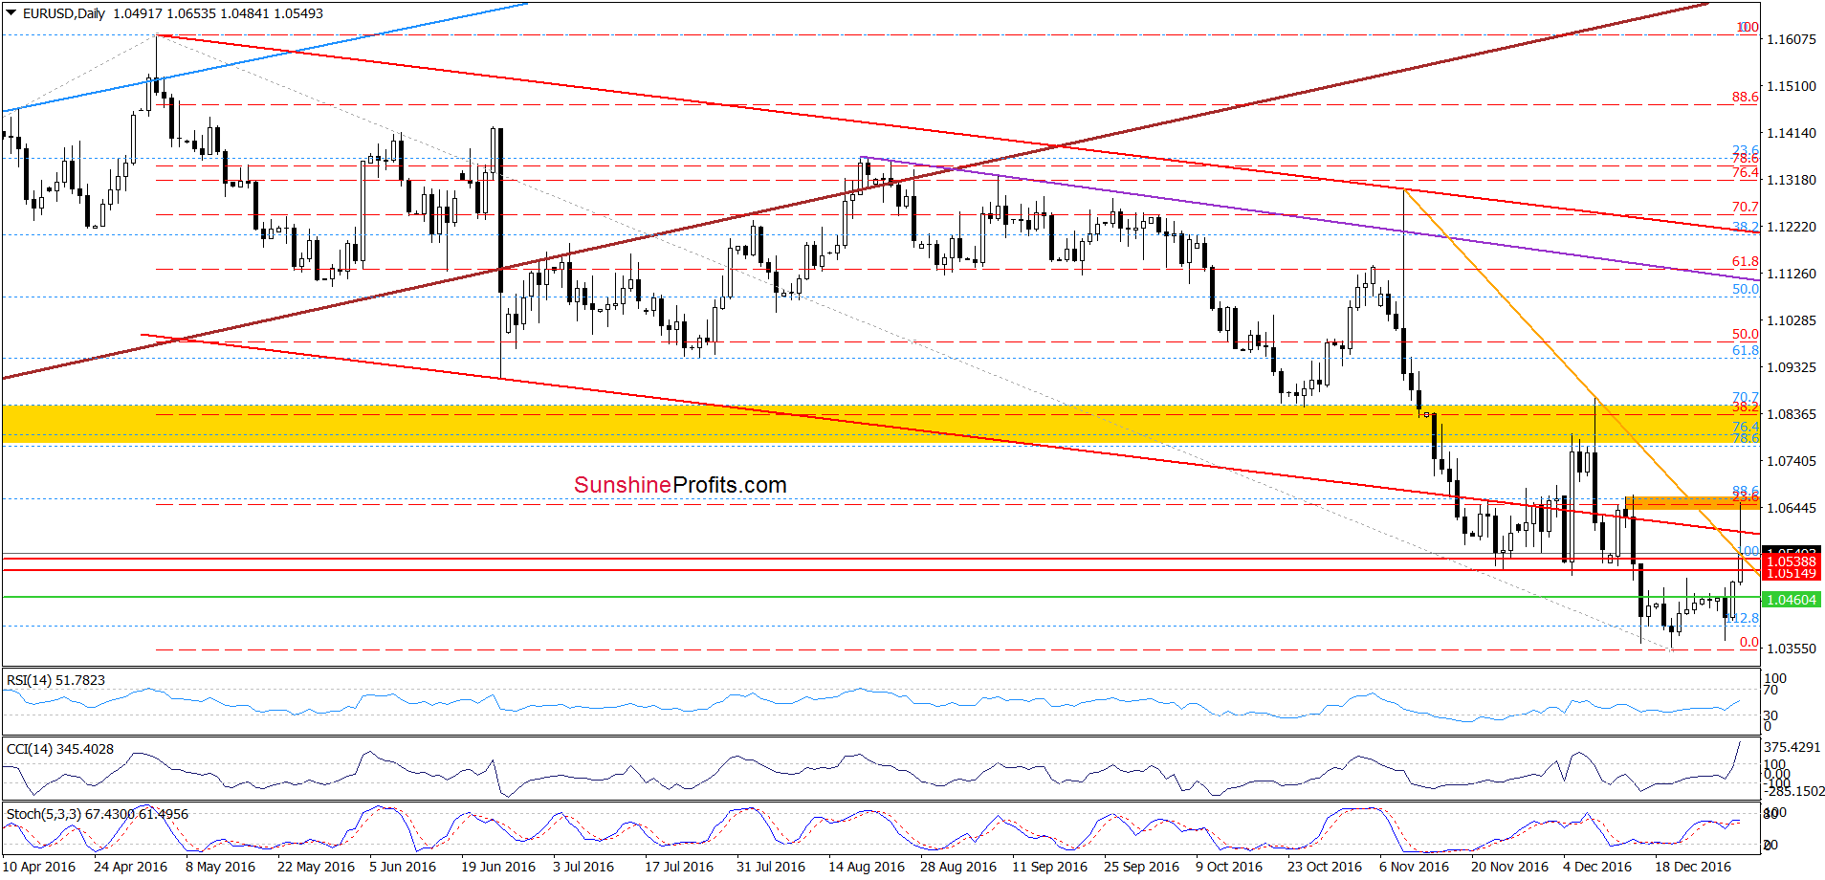Click the 9 Oct 2016 date label
This screenshot has width=1825, height=880.
point(1229,867)
